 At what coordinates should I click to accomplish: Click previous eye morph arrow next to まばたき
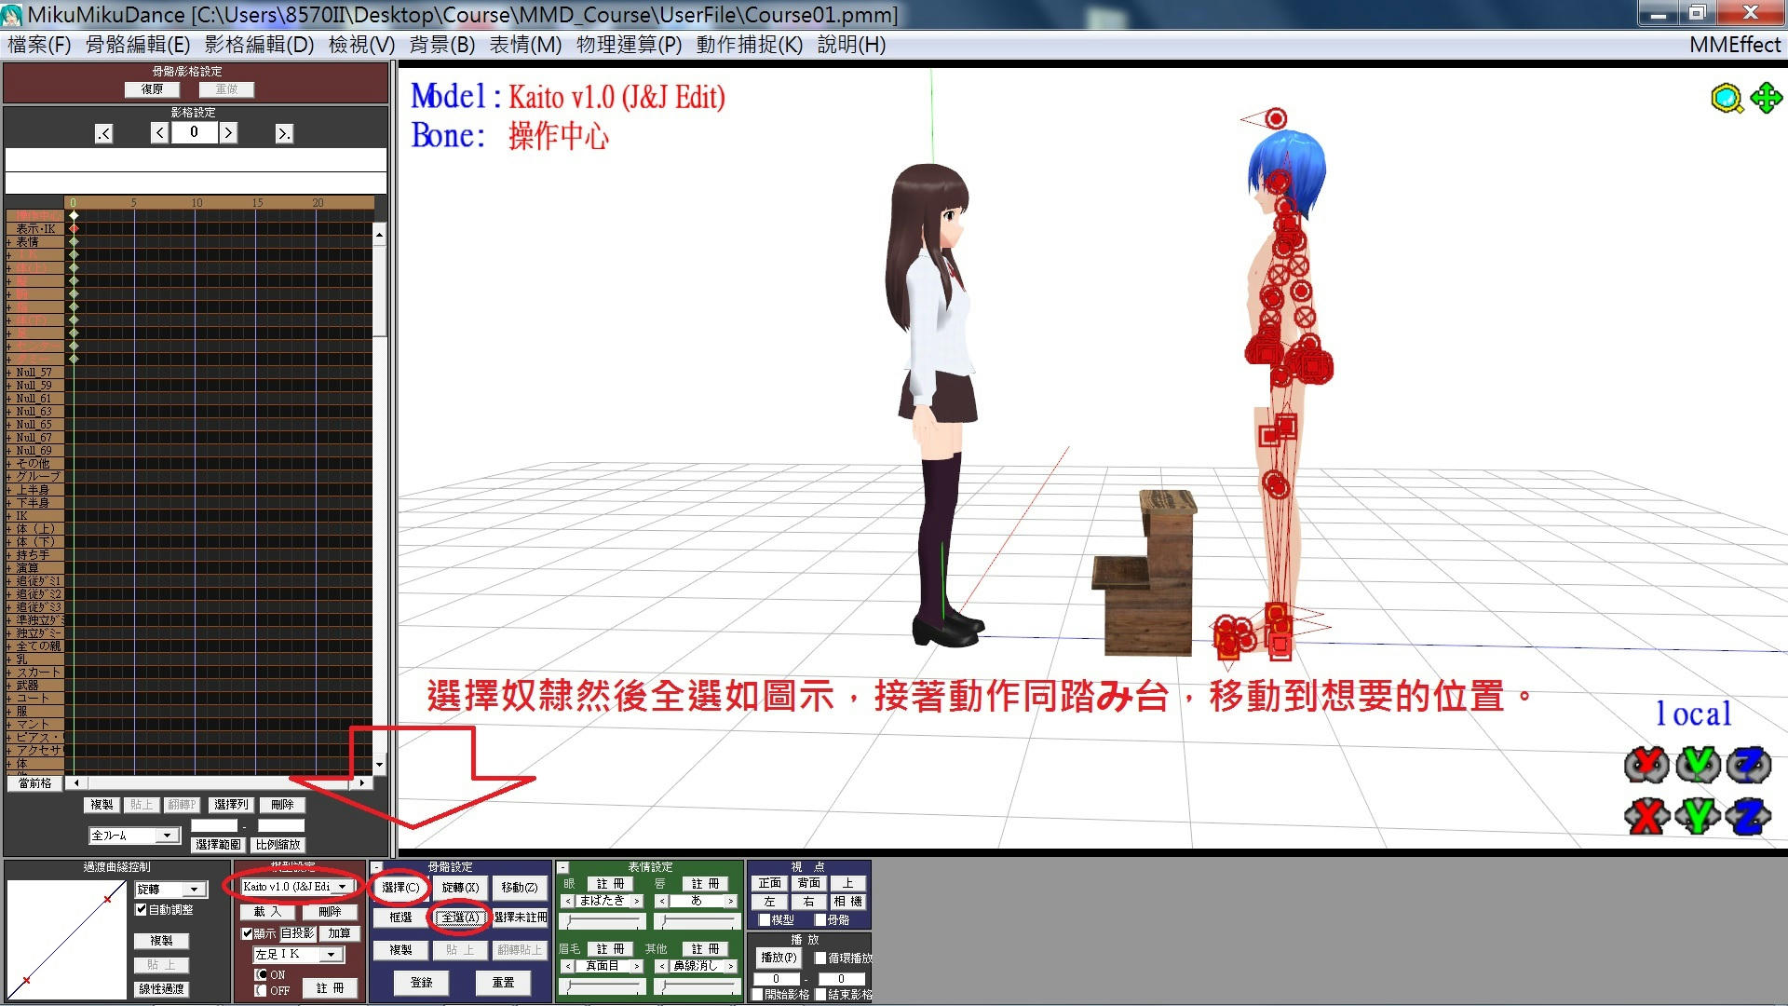[x=568, y=901]
